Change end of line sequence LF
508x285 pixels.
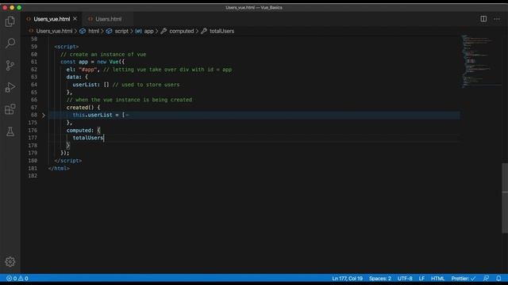pyautogui.click(x=421, y=278)
